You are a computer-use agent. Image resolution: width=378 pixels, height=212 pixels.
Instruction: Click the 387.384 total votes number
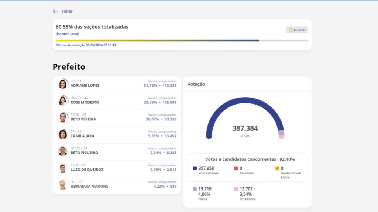(x=245, y=128)
